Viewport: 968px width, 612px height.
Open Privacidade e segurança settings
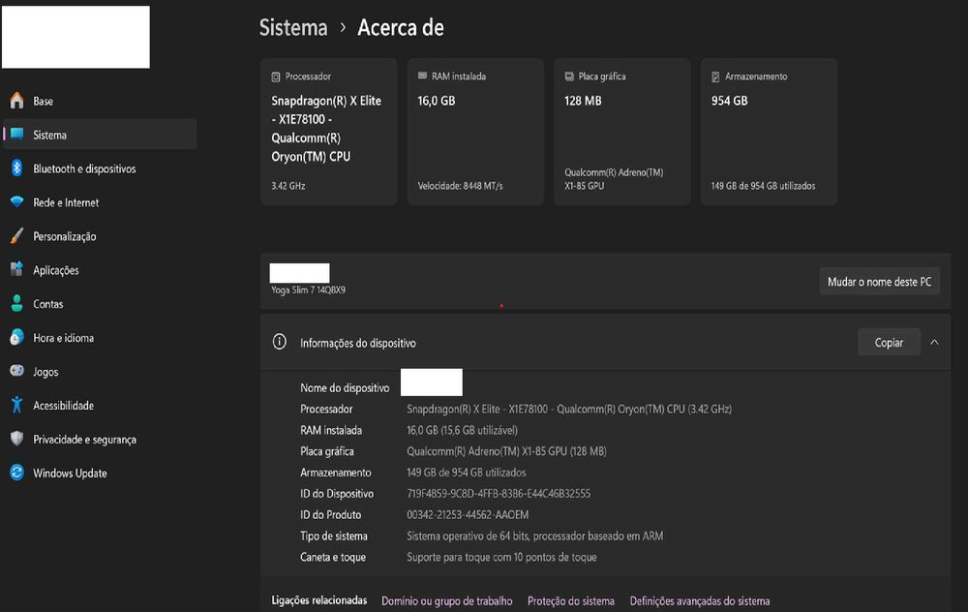pos(100,439)
